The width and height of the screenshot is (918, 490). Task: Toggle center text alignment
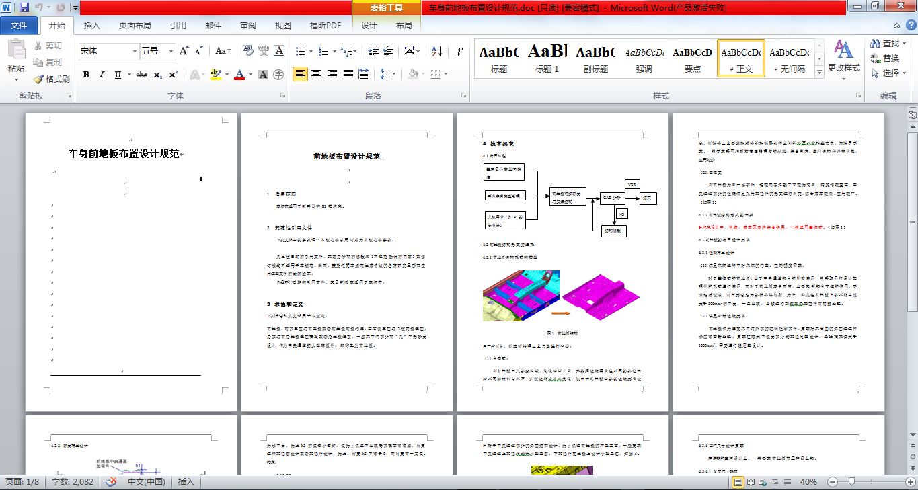(x=316, y=74)
